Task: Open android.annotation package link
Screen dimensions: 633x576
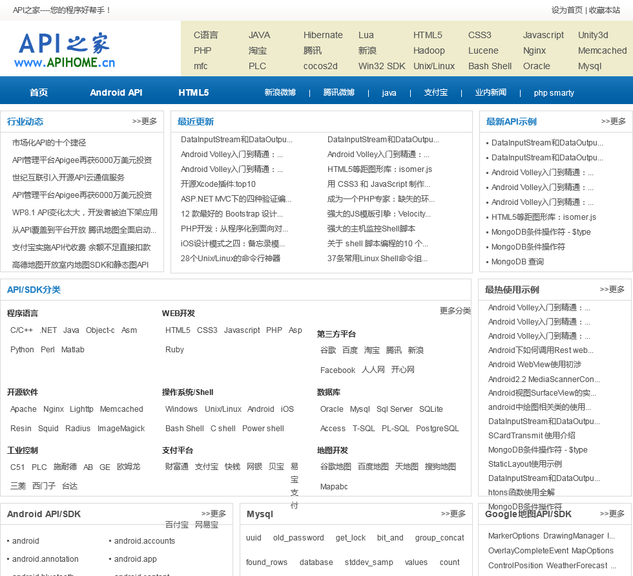Action: 45,559
